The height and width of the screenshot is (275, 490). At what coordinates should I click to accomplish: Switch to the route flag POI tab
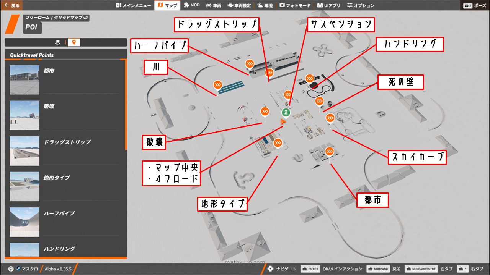click(58, 42)
